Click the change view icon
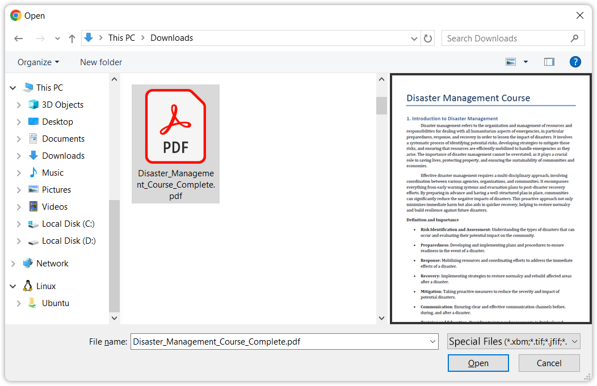This screenshot has height=386, width=597. tap(511, 62)
